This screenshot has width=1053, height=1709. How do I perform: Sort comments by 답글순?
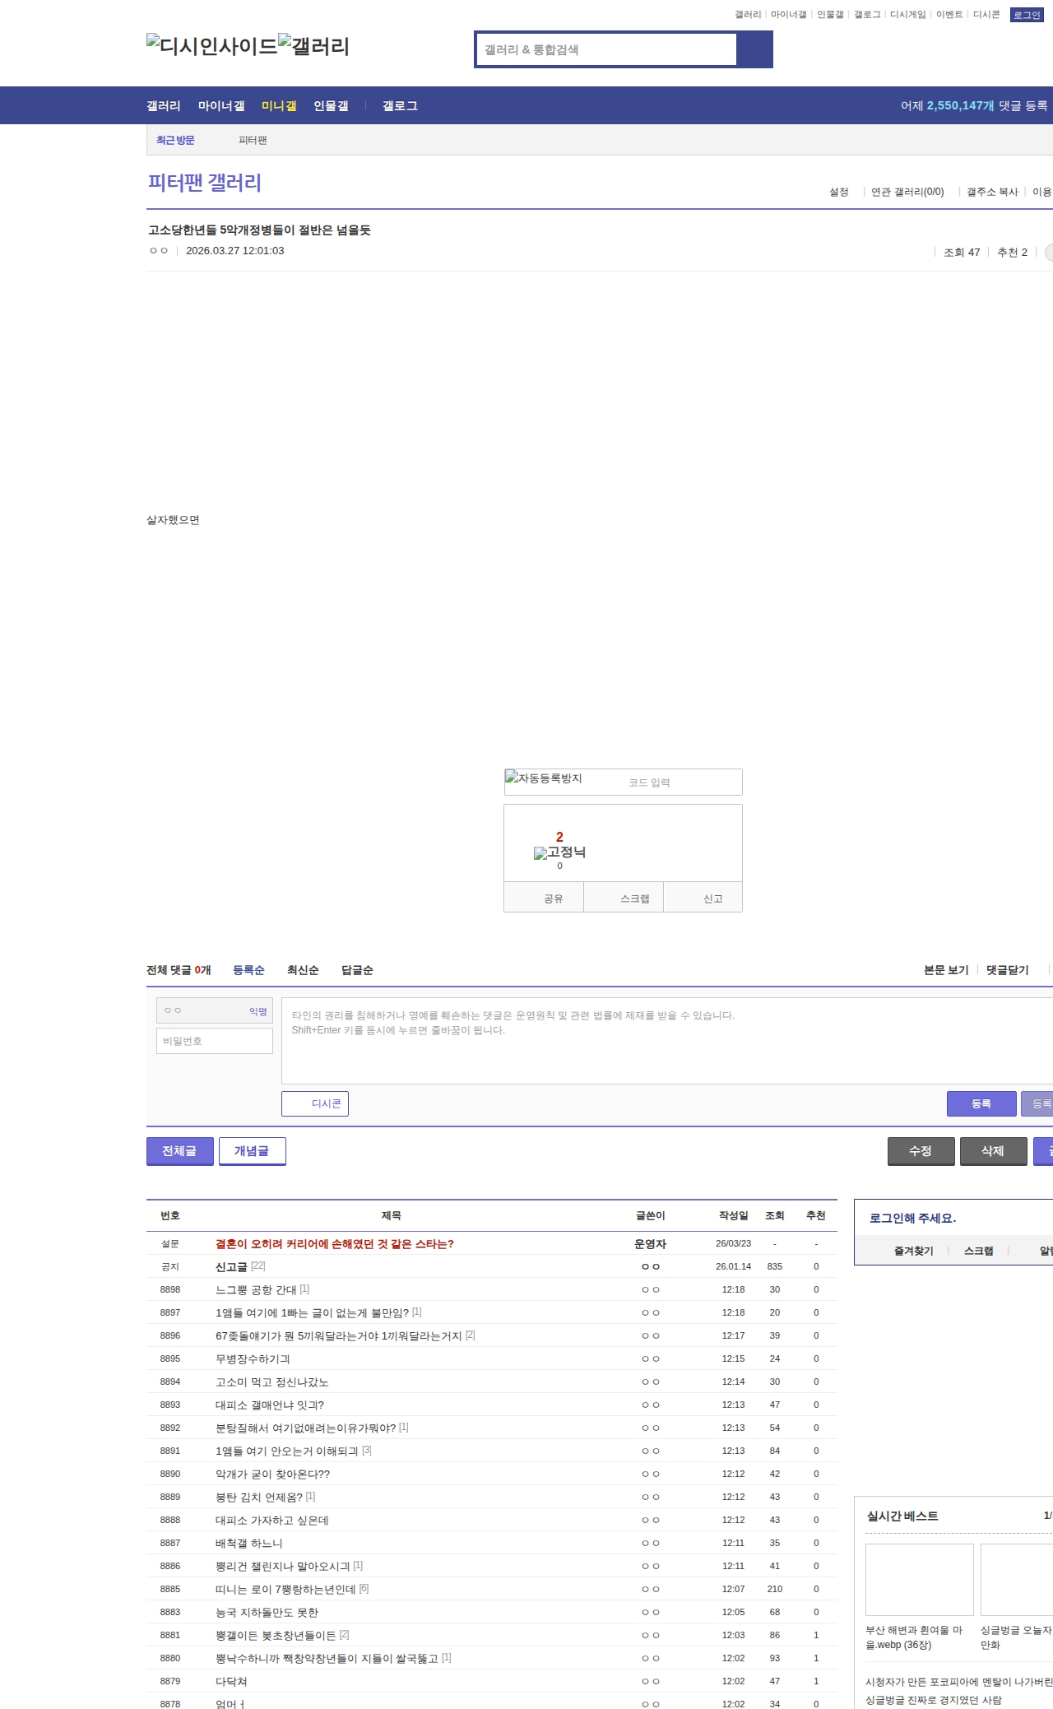[357, 970]
